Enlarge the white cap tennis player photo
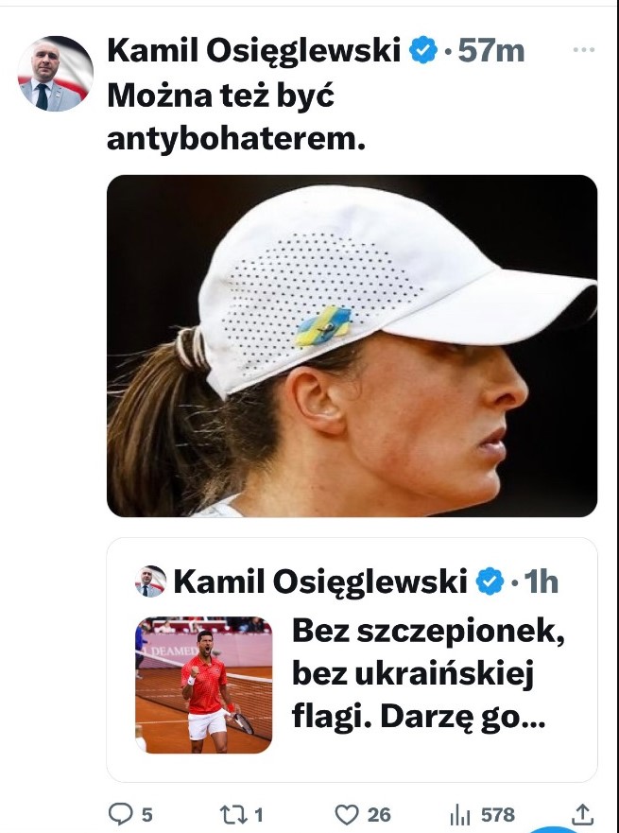This screenshot has height=833, width=619. [x=352, y=346]
